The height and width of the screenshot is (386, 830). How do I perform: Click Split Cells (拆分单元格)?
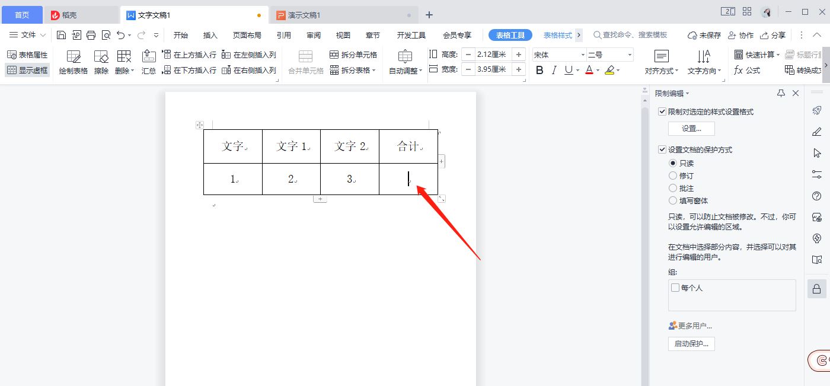coord(353,55)
